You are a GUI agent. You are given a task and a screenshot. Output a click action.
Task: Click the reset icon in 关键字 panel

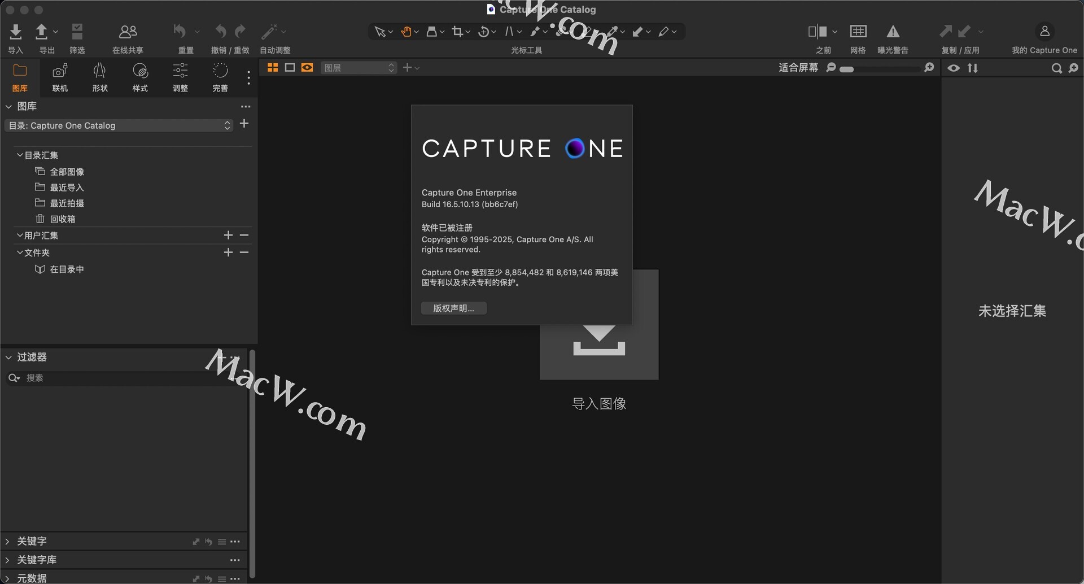pyautogui.click(x=208, y=542)
